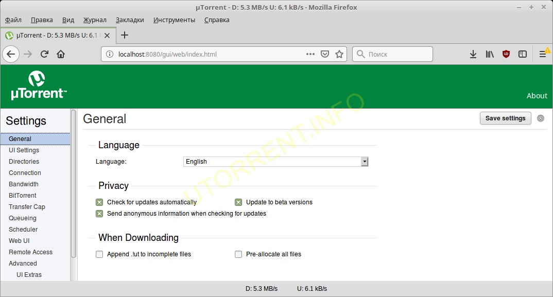The width and height of the screenshot is (553, 297).
Task: Open UI Extras under Advanced
Action: 29,274
